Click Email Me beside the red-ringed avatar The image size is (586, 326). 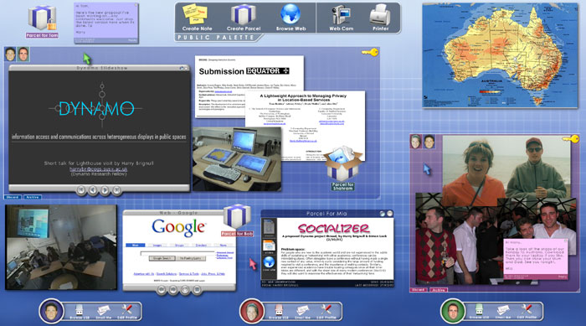[303, 312]
